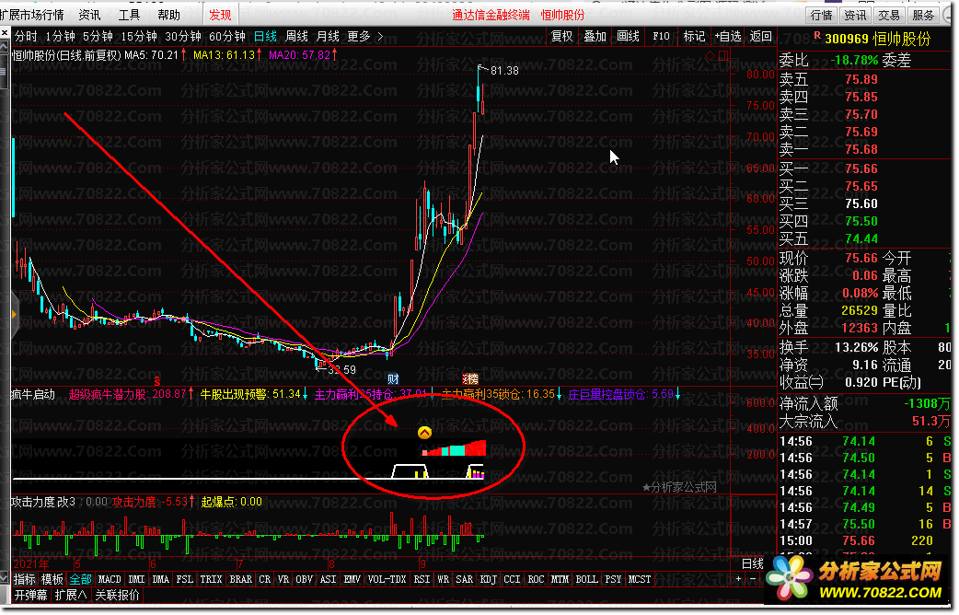This screenshot has height=615, width=959.
Task: Open the 模板 template tab
Action: click(x=52, y=579)
